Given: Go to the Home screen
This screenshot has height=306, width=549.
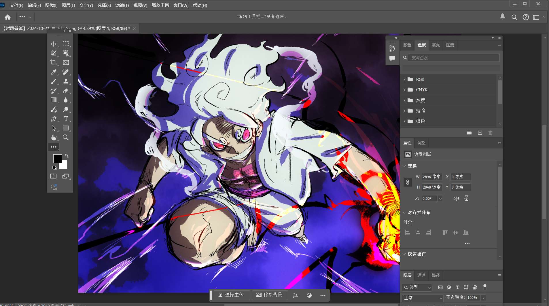Looking at the screenshot, I should click(x=8, y=17).
